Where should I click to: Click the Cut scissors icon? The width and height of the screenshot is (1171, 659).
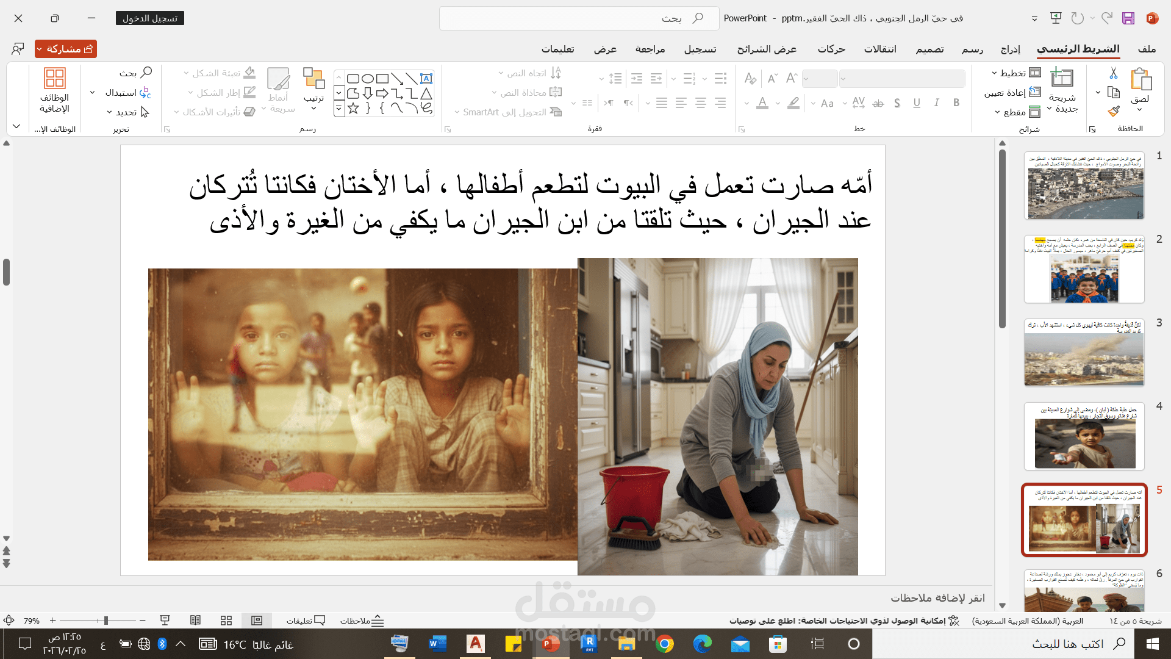1113,73
